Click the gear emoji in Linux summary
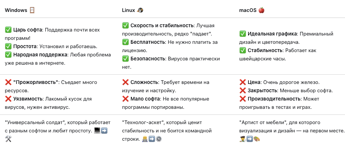The height and width of the screenshot is (143, 345). point(159,139)
